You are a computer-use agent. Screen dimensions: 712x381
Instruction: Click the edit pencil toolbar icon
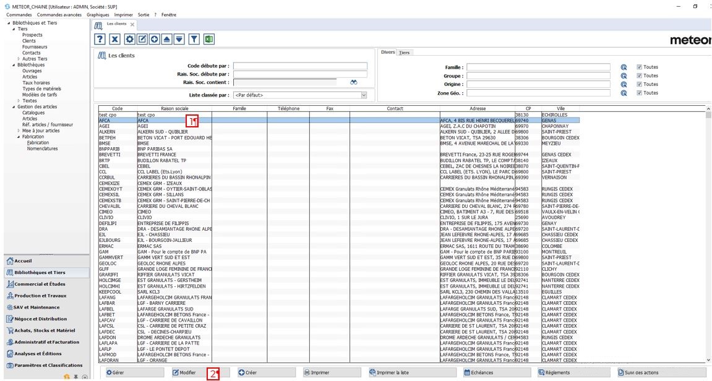click(x=142, y=39)
